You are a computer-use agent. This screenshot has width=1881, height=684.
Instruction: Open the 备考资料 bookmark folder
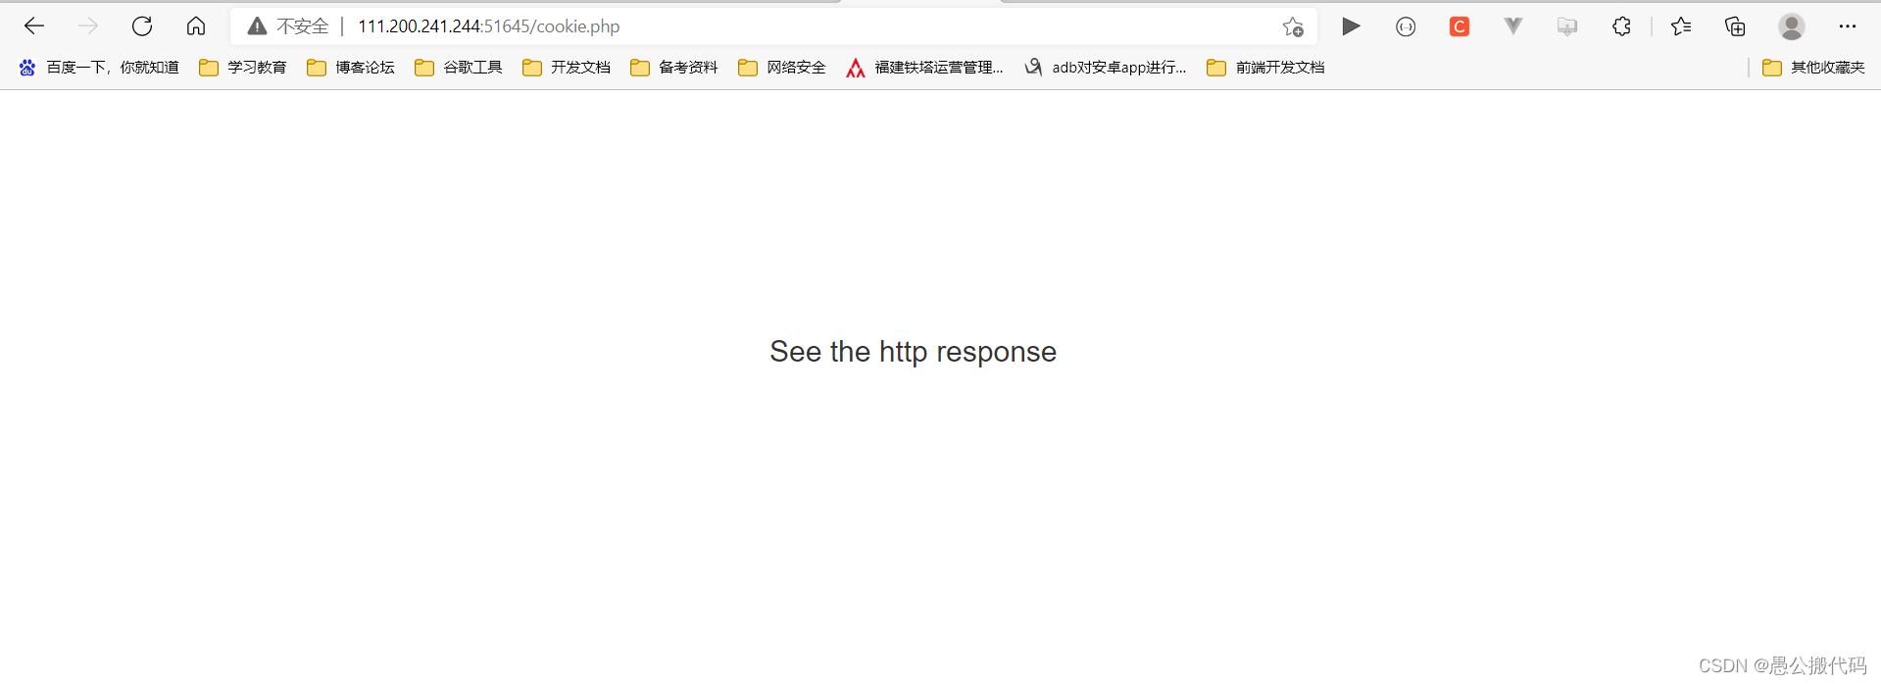click(674, 68)
